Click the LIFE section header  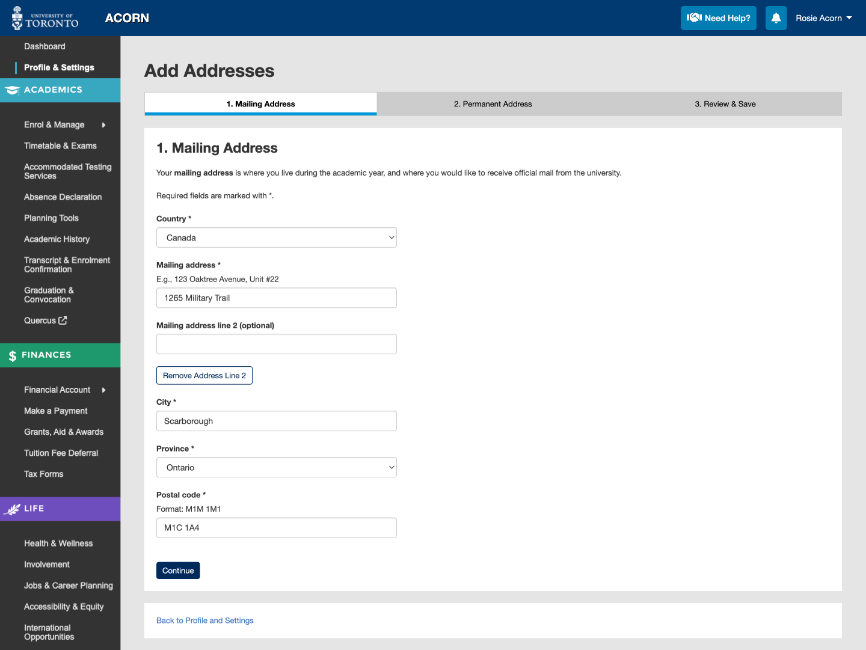(60, 509)
